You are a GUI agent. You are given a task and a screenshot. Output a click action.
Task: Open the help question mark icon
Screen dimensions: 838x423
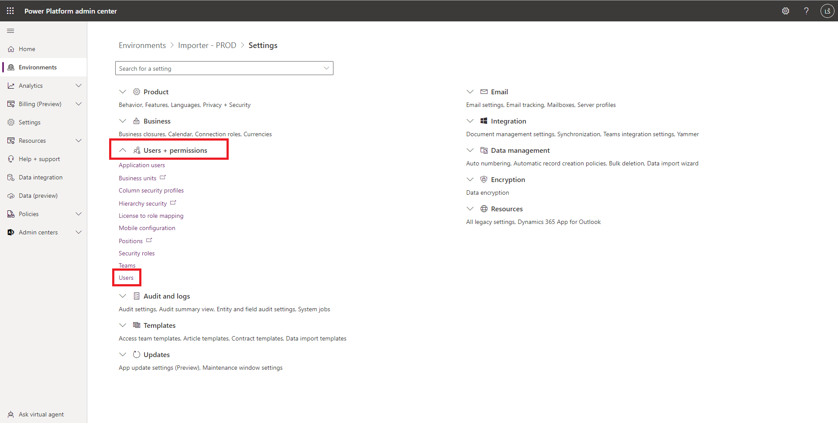(806, 11)
